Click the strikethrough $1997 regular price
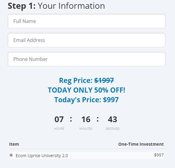Image resolution: width=175 pixels, height=168 pixels. pyautogui.click(x=104, y=81)
